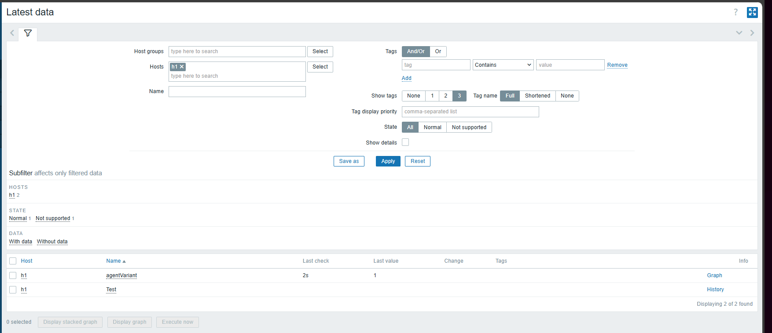Check the select-all items checkbox in header
772x333 pixels.
coord(13,261)
